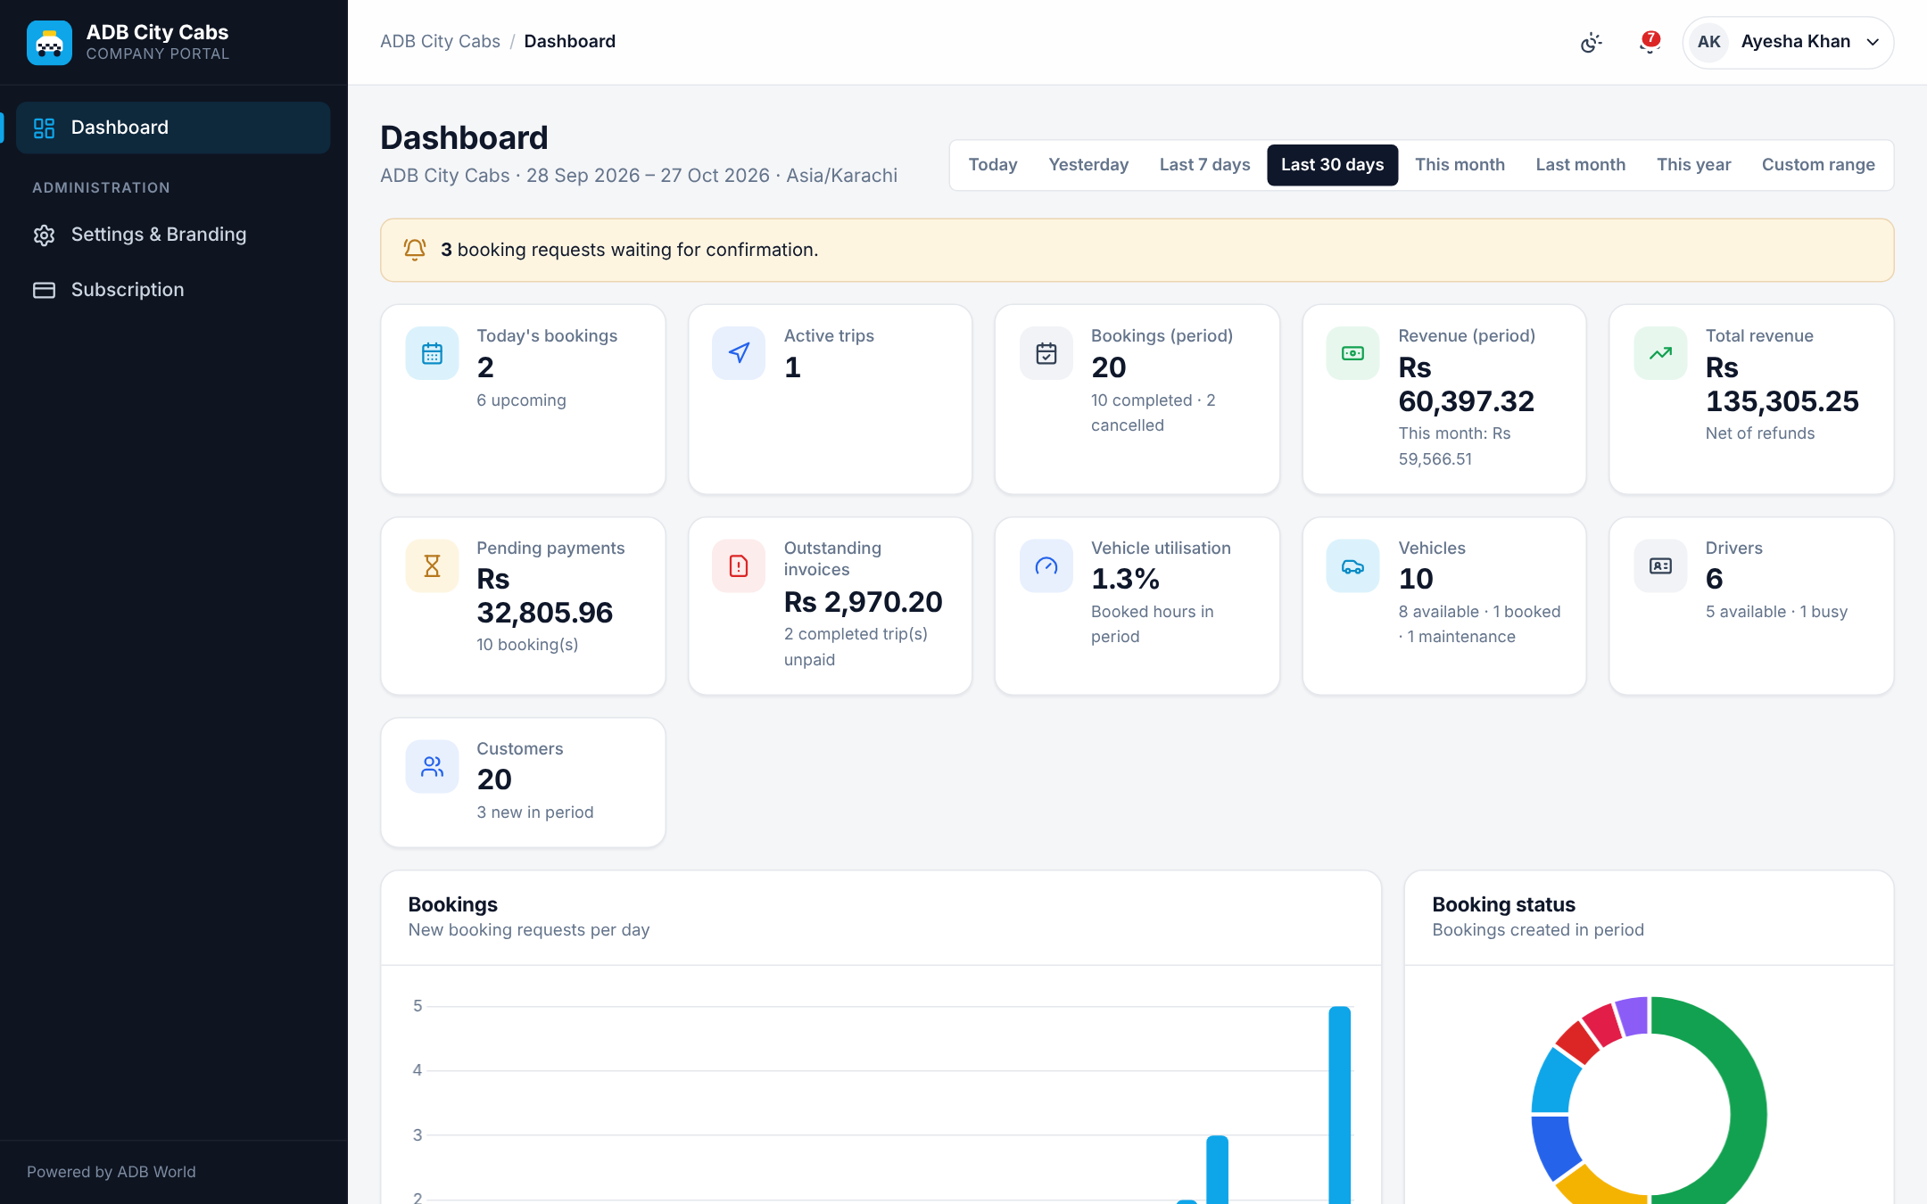Click the tallest bar in Bookings chart
1927x1204 pixels.
pyautogui.click(x=1339, y=1106)
